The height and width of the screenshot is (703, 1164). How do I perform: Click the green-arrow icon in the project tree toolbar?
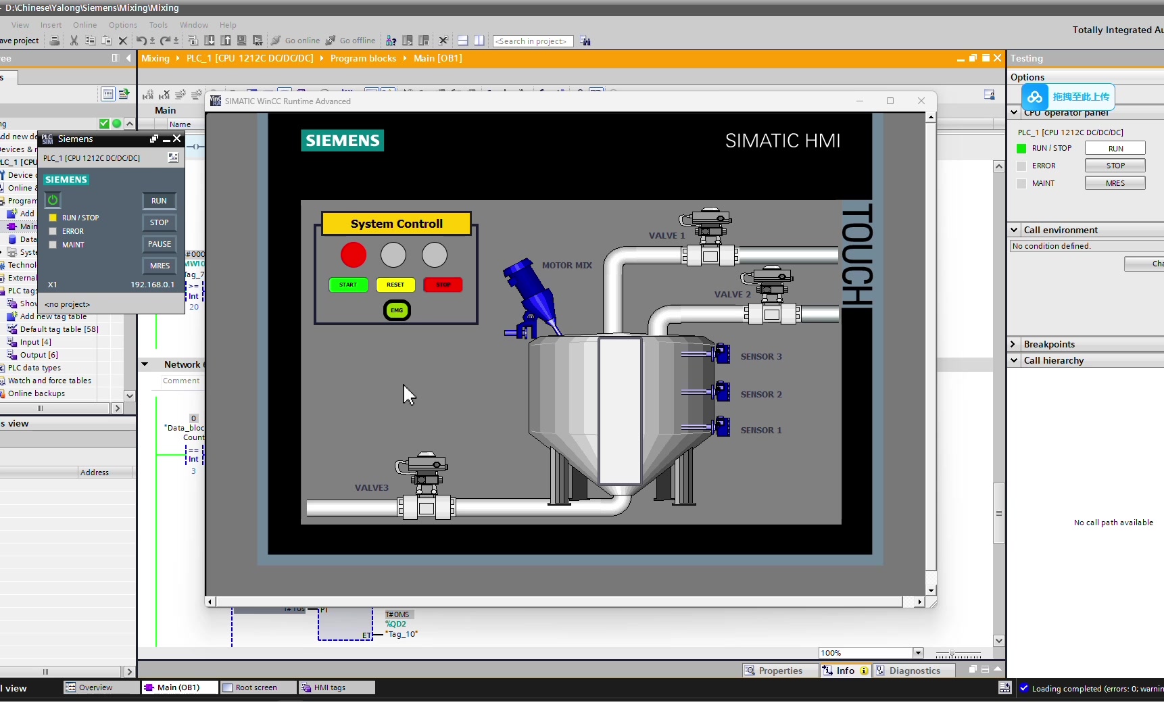coord(124,94)
